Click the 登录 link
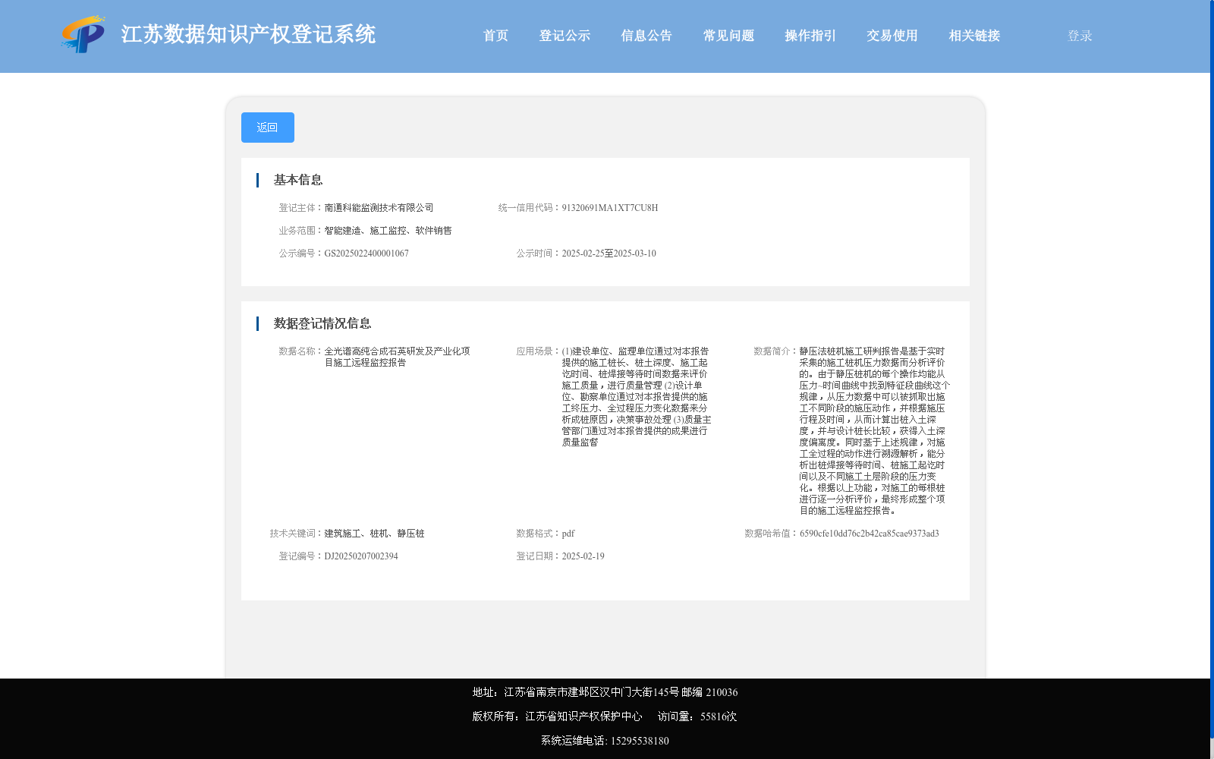The height and width of the screenshot is (759, 1214). pos(1080,36)
